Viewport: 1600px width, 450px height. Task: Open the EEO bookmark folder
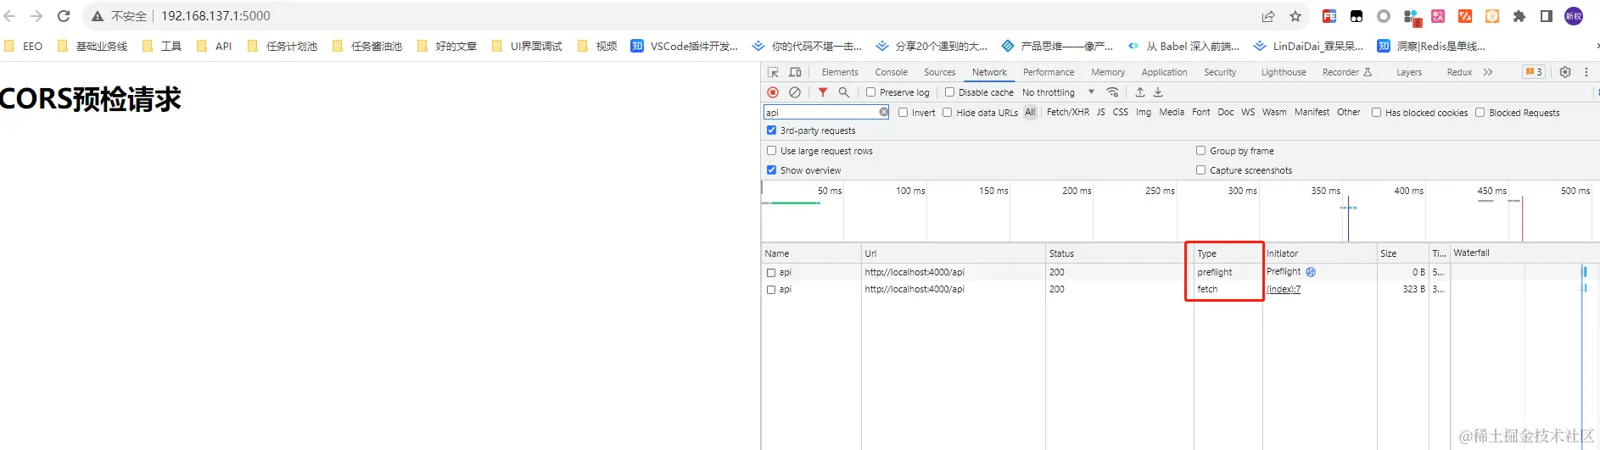(24, 46)
